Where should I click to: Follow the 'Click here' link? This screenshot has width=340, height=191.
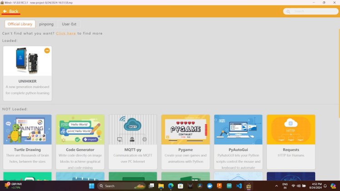66,33
